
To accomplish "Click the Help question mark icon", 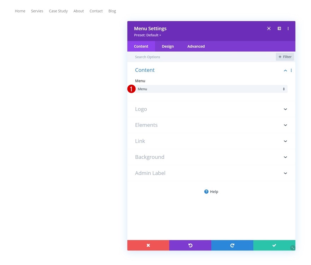I will (x=206, y=191).
